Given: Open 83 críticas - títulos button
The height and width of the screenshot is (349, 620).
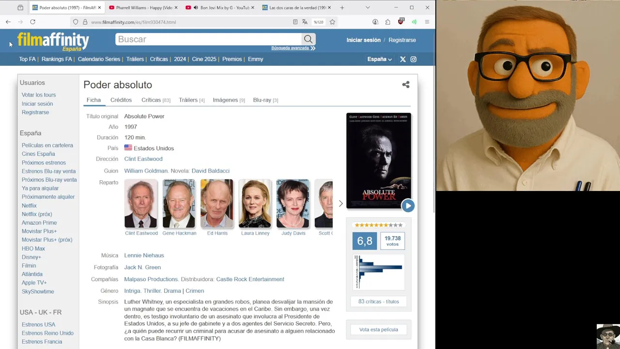Looking at the screenshot, I should 379,301.
